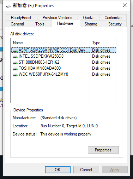The height and width of the screenshot is (179, 133).
Task: Click the WDC WD50PURX drive icon
Action: (x=15, y=75)
